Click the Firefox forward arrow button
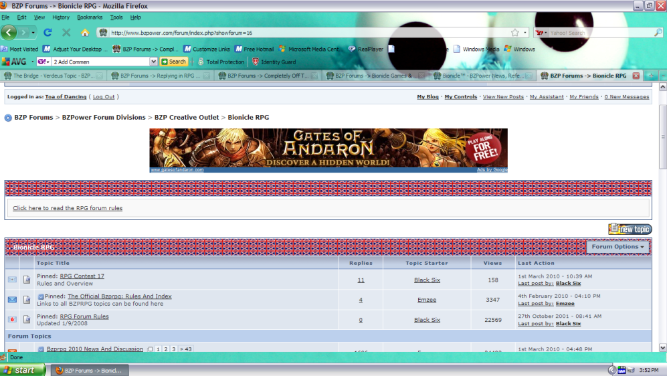 pos(23,32)
